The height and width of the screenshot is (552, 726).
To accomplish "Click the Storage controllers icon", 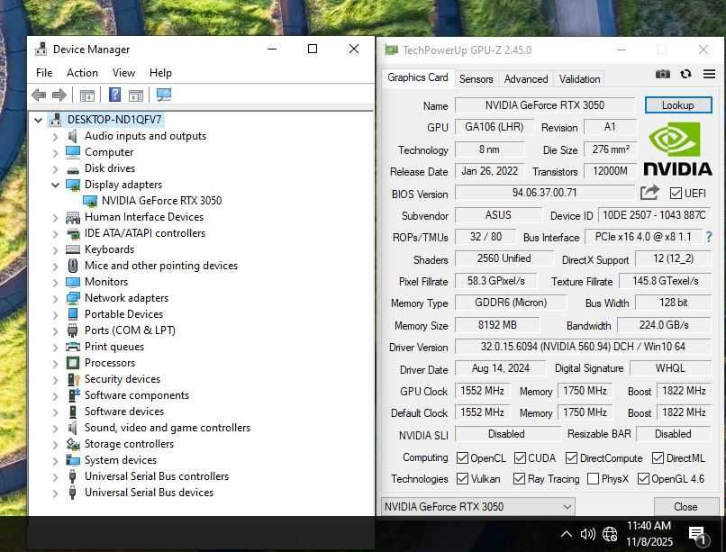I will tap(73, 444).
